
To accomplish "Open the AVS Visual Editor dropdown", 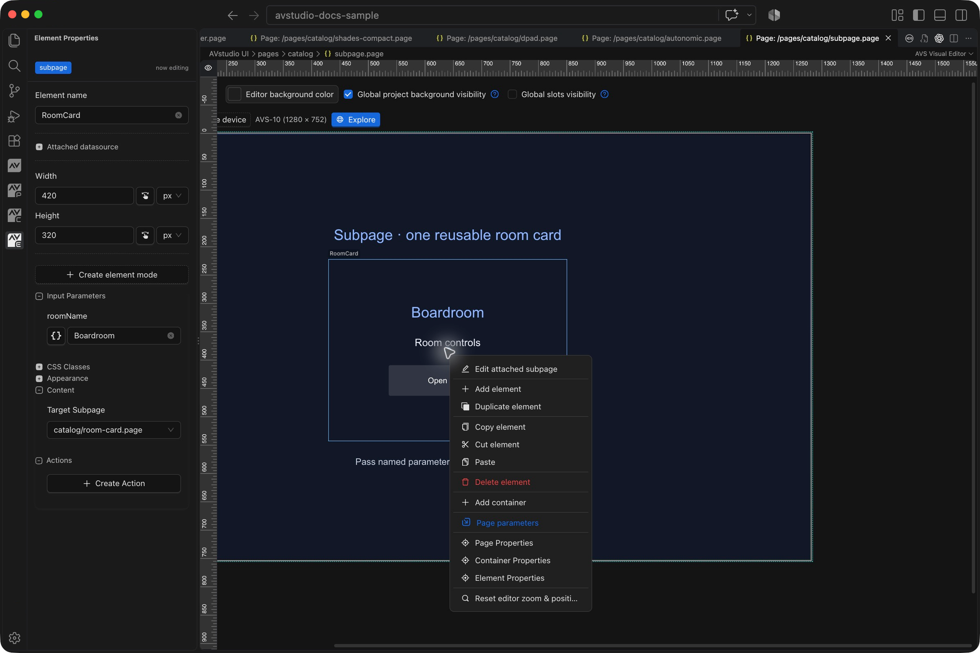I will (943, 54).
